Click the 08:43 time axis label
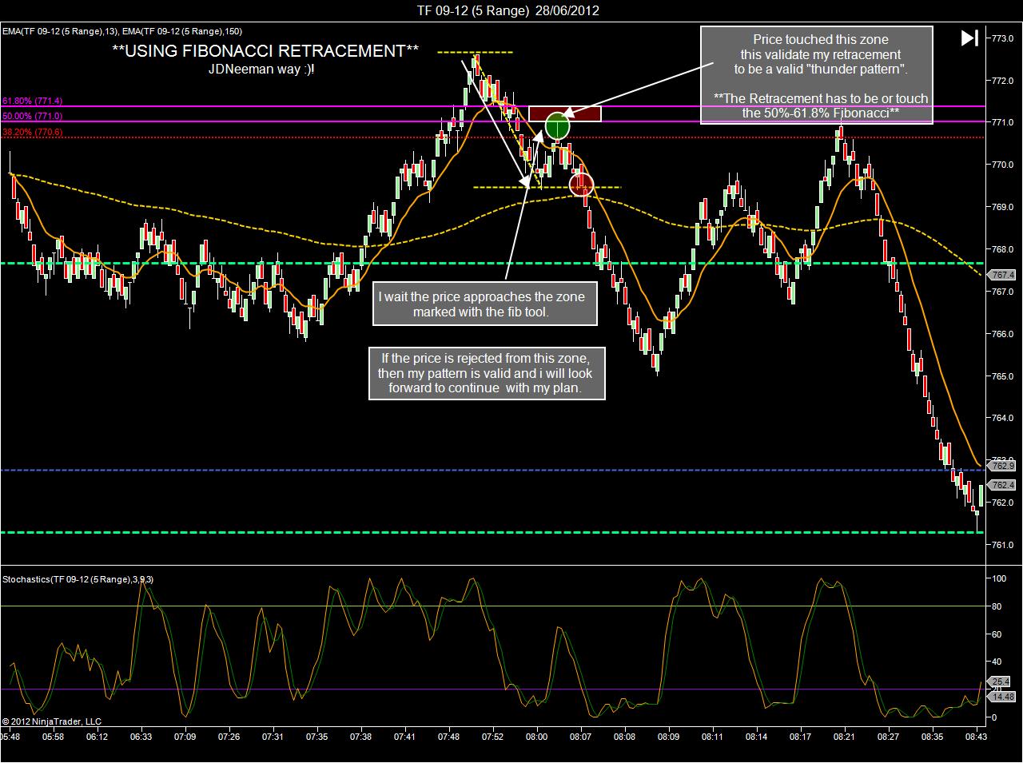 pyautogui.click(x=976, y=737)
